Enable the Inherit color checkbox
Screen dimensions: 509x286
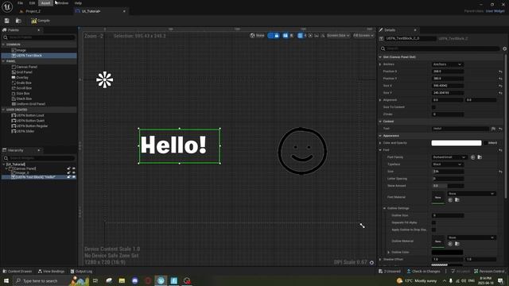(486, 143)
